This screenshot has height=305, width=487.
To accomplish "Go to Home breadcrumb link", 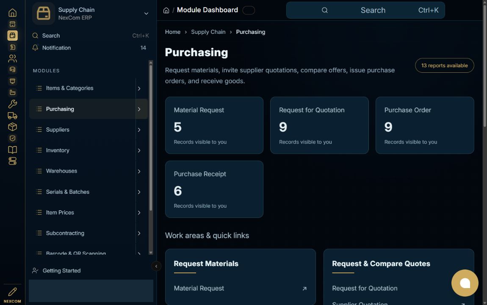I will (173, 32).
